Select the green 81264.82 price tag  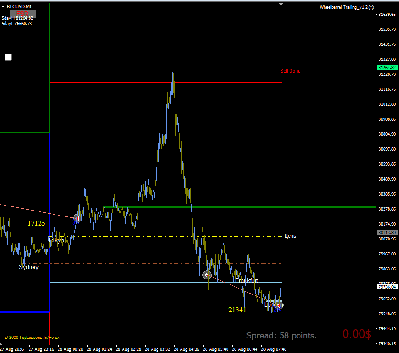[x=387, y=68]
